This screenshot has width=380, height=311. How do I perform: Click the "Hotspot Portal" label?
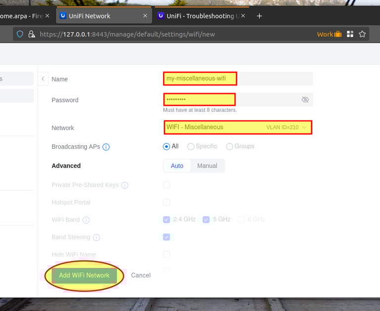click(x=71, y=202)
